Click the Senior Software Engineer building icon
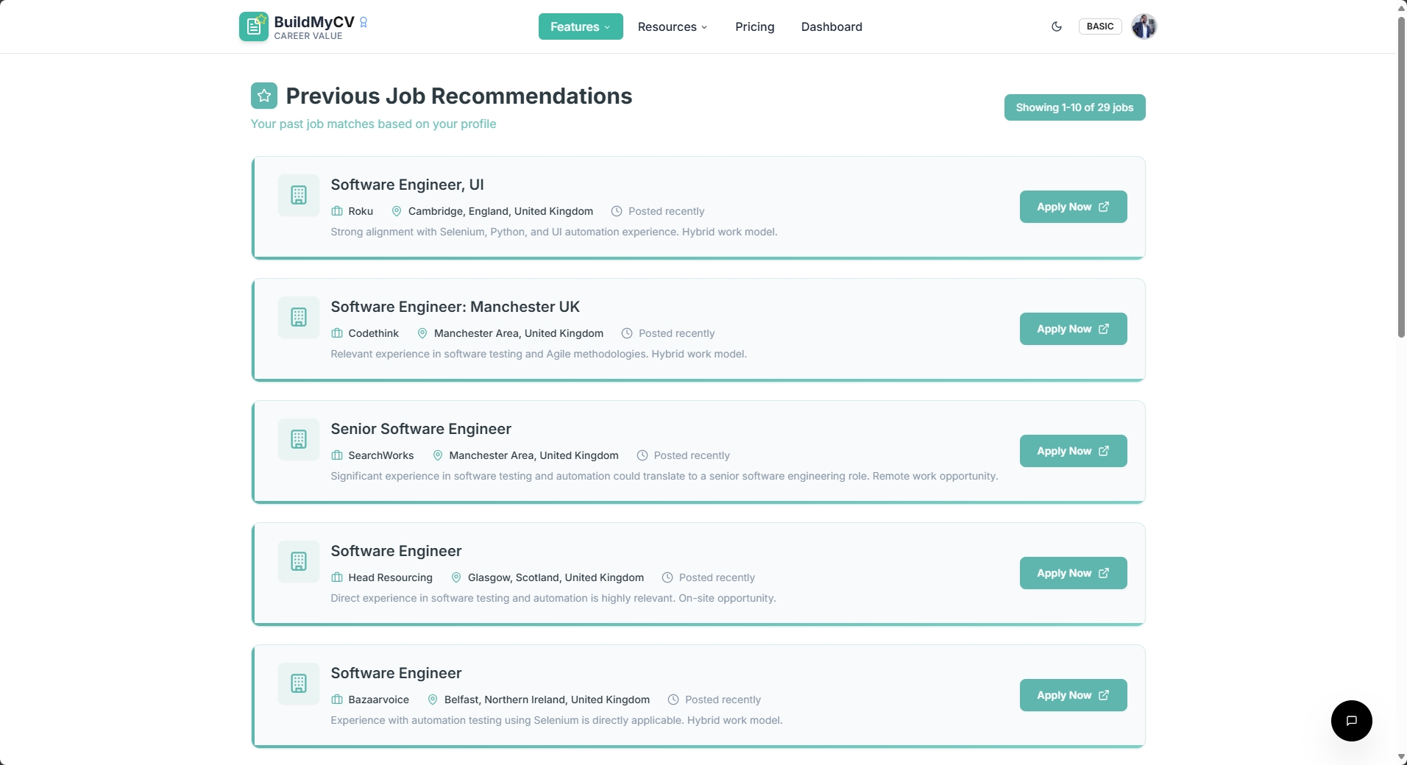Image resolution: width=1407 pixels, height=765 pixels. pos(299,439)
